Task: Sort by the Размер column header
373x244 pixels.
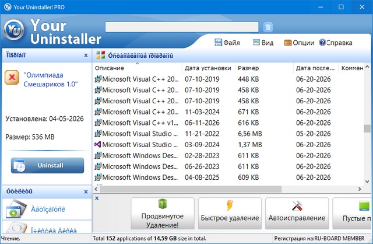Action: (264, 68)
